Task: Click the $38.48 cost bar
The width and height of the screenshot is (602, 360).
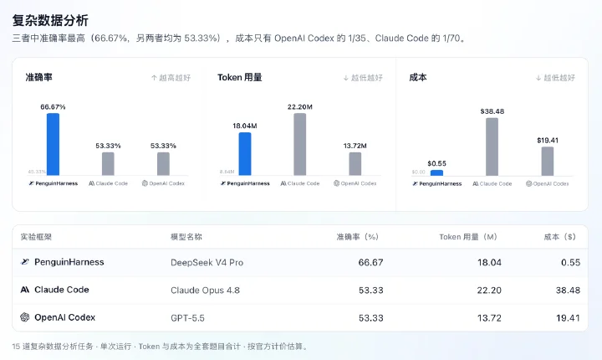Action: click(492, 147)
